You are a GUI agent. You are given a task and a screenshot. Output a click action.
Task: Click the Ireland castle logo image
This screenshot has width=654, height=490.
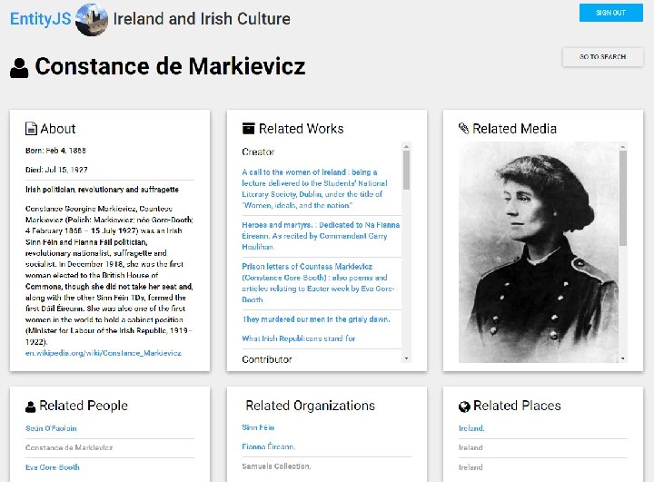pos(91,19)
